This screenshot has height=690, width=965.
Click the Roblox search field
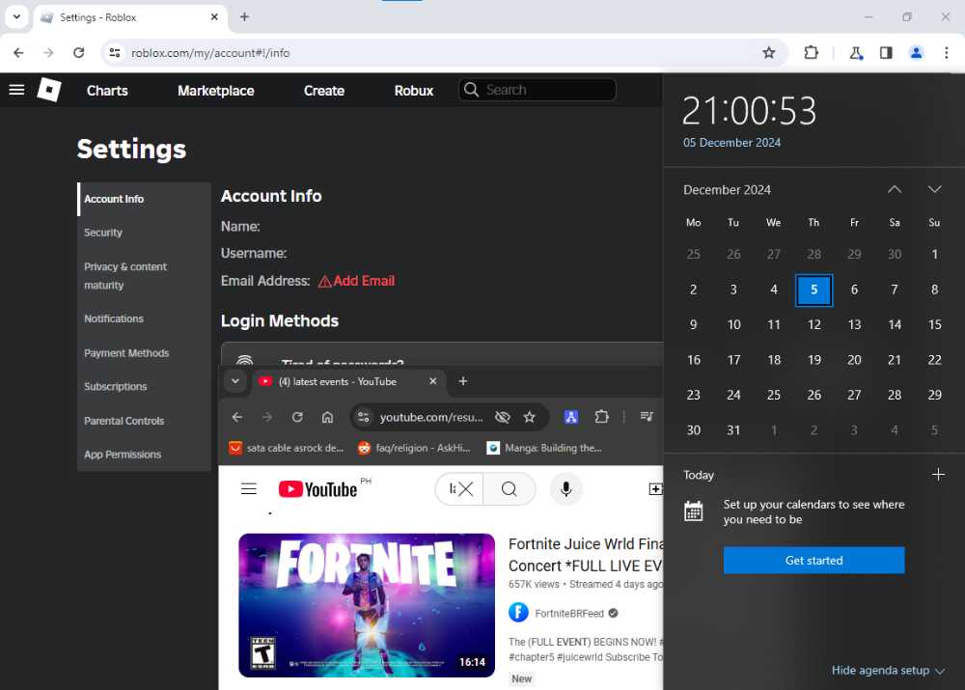pos(538,90)
